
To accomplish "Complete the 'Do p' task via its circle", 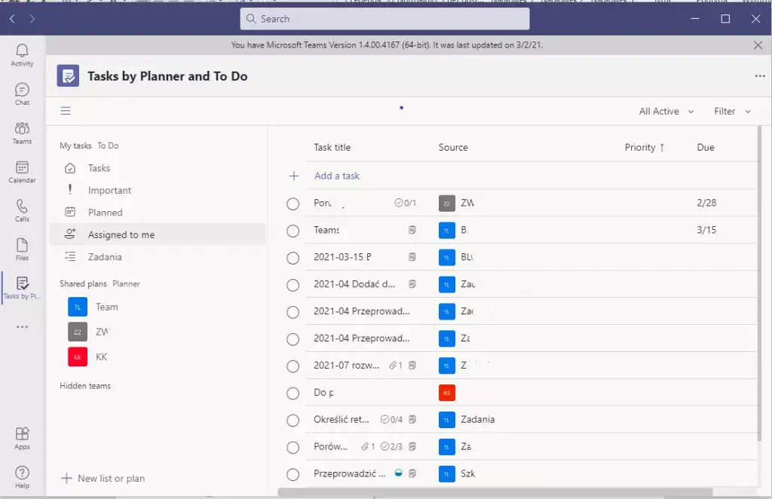I will pyautogui.click(x=293, y=393).
